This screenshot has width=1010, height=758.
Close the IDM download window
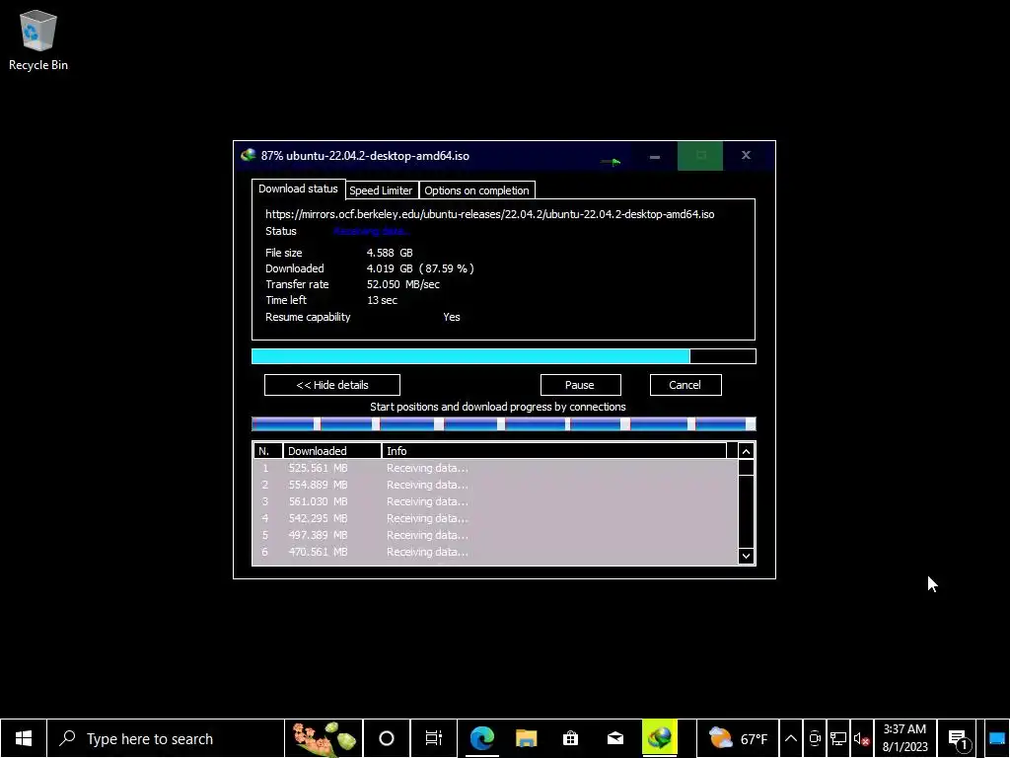[x=746, y=155]
